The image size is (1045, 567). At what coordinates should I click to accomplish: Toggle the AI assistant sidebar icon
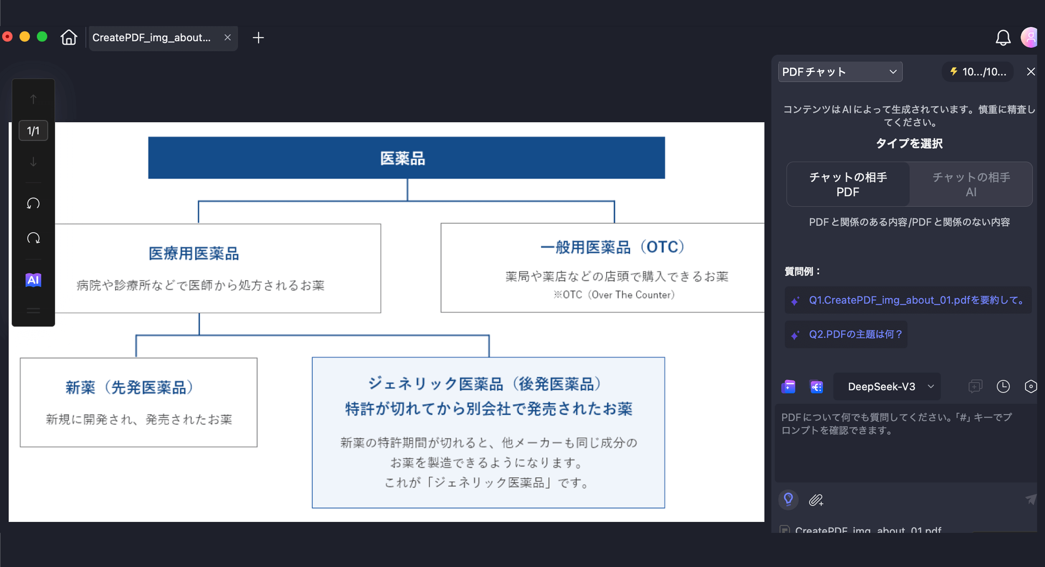tap(33, 280)
